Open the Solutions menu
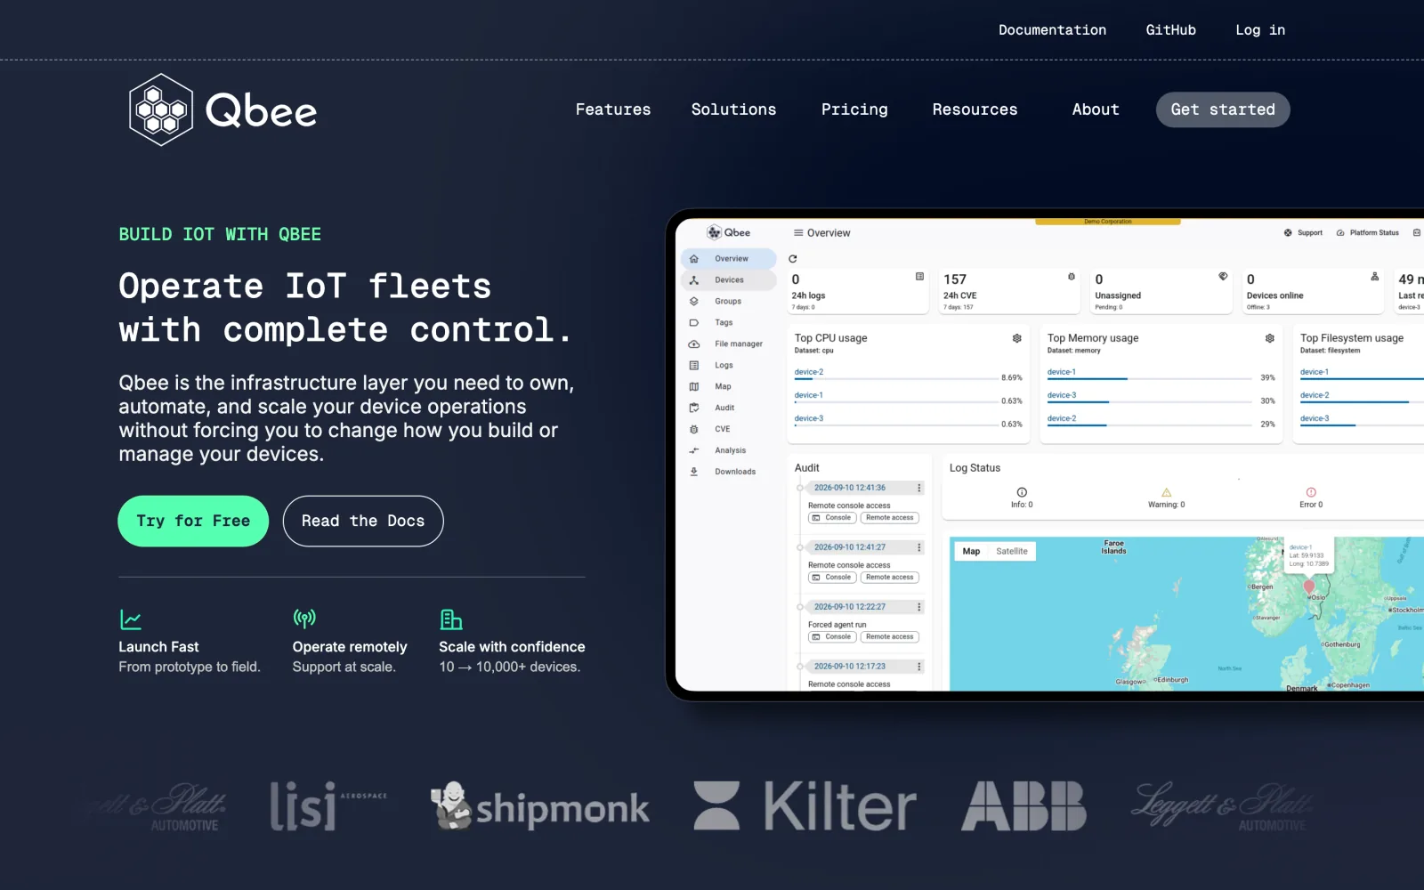The width and height of the screenshot is (1424, 890). (x=734, y=109)
